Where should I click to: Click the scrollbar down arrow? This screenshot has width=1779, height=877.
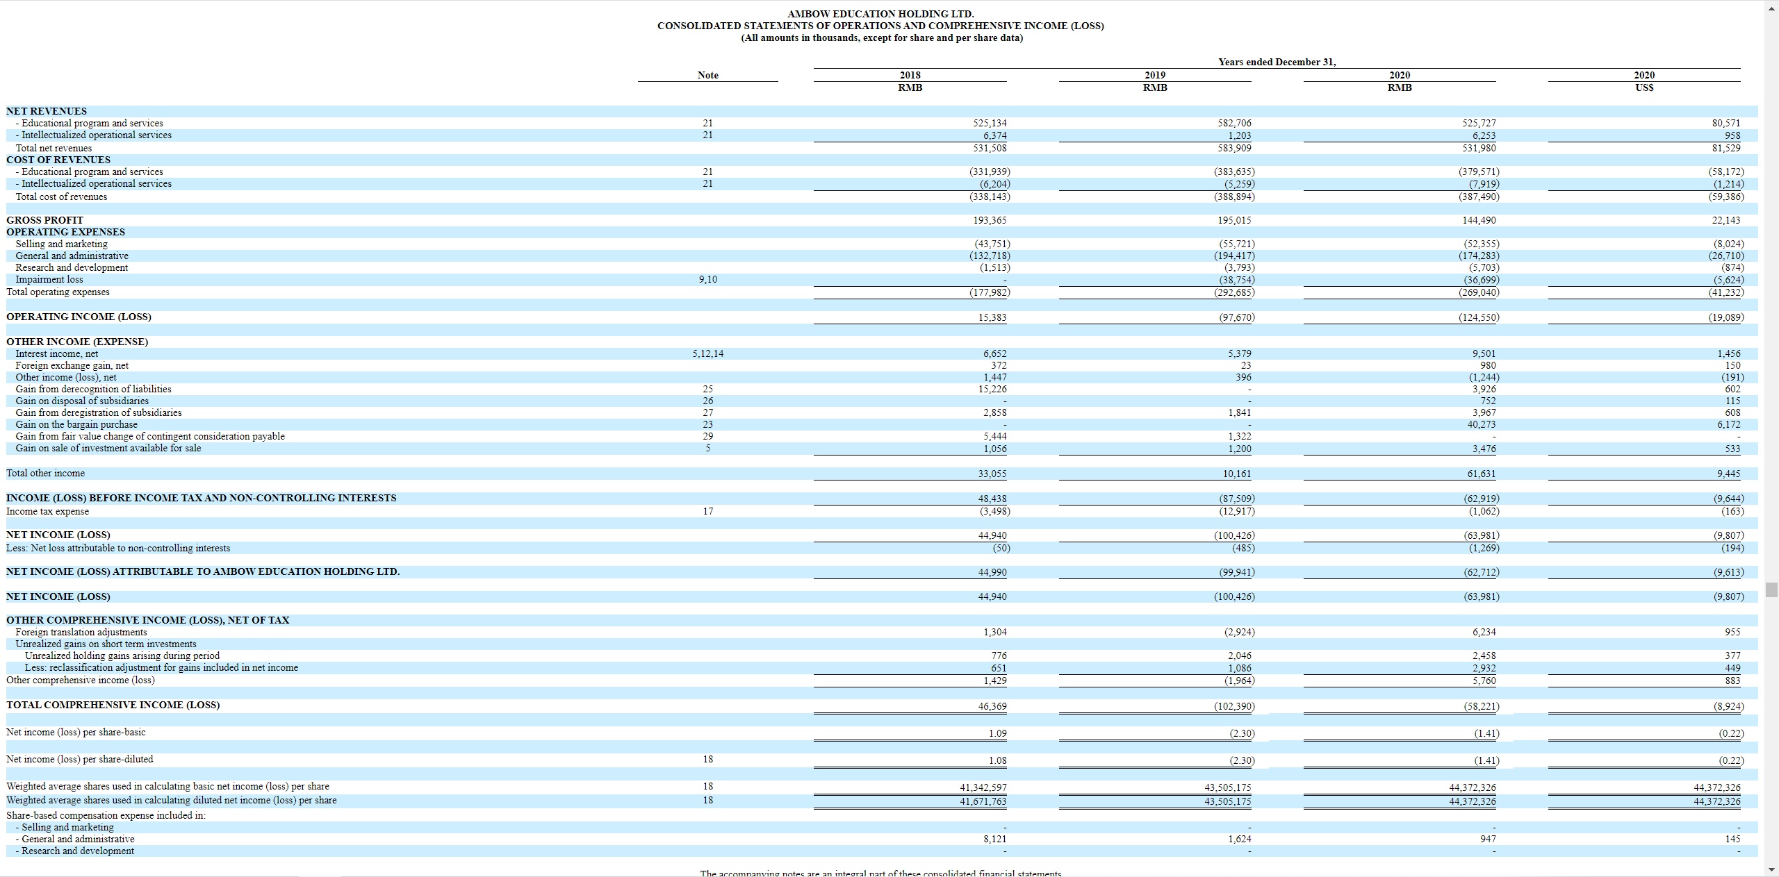pos(1771,869)
